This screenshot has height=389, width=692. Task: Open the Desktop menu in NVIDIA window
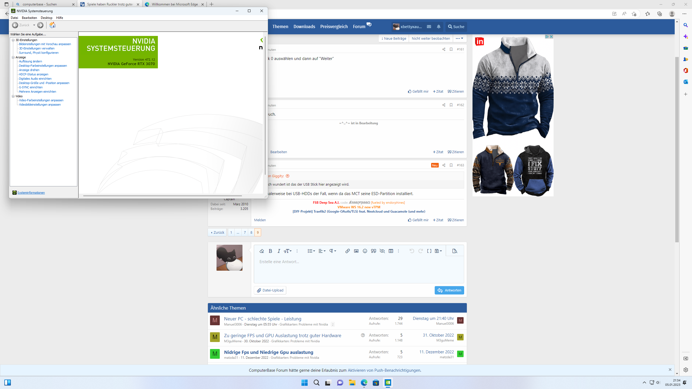[x=46, y=18]
